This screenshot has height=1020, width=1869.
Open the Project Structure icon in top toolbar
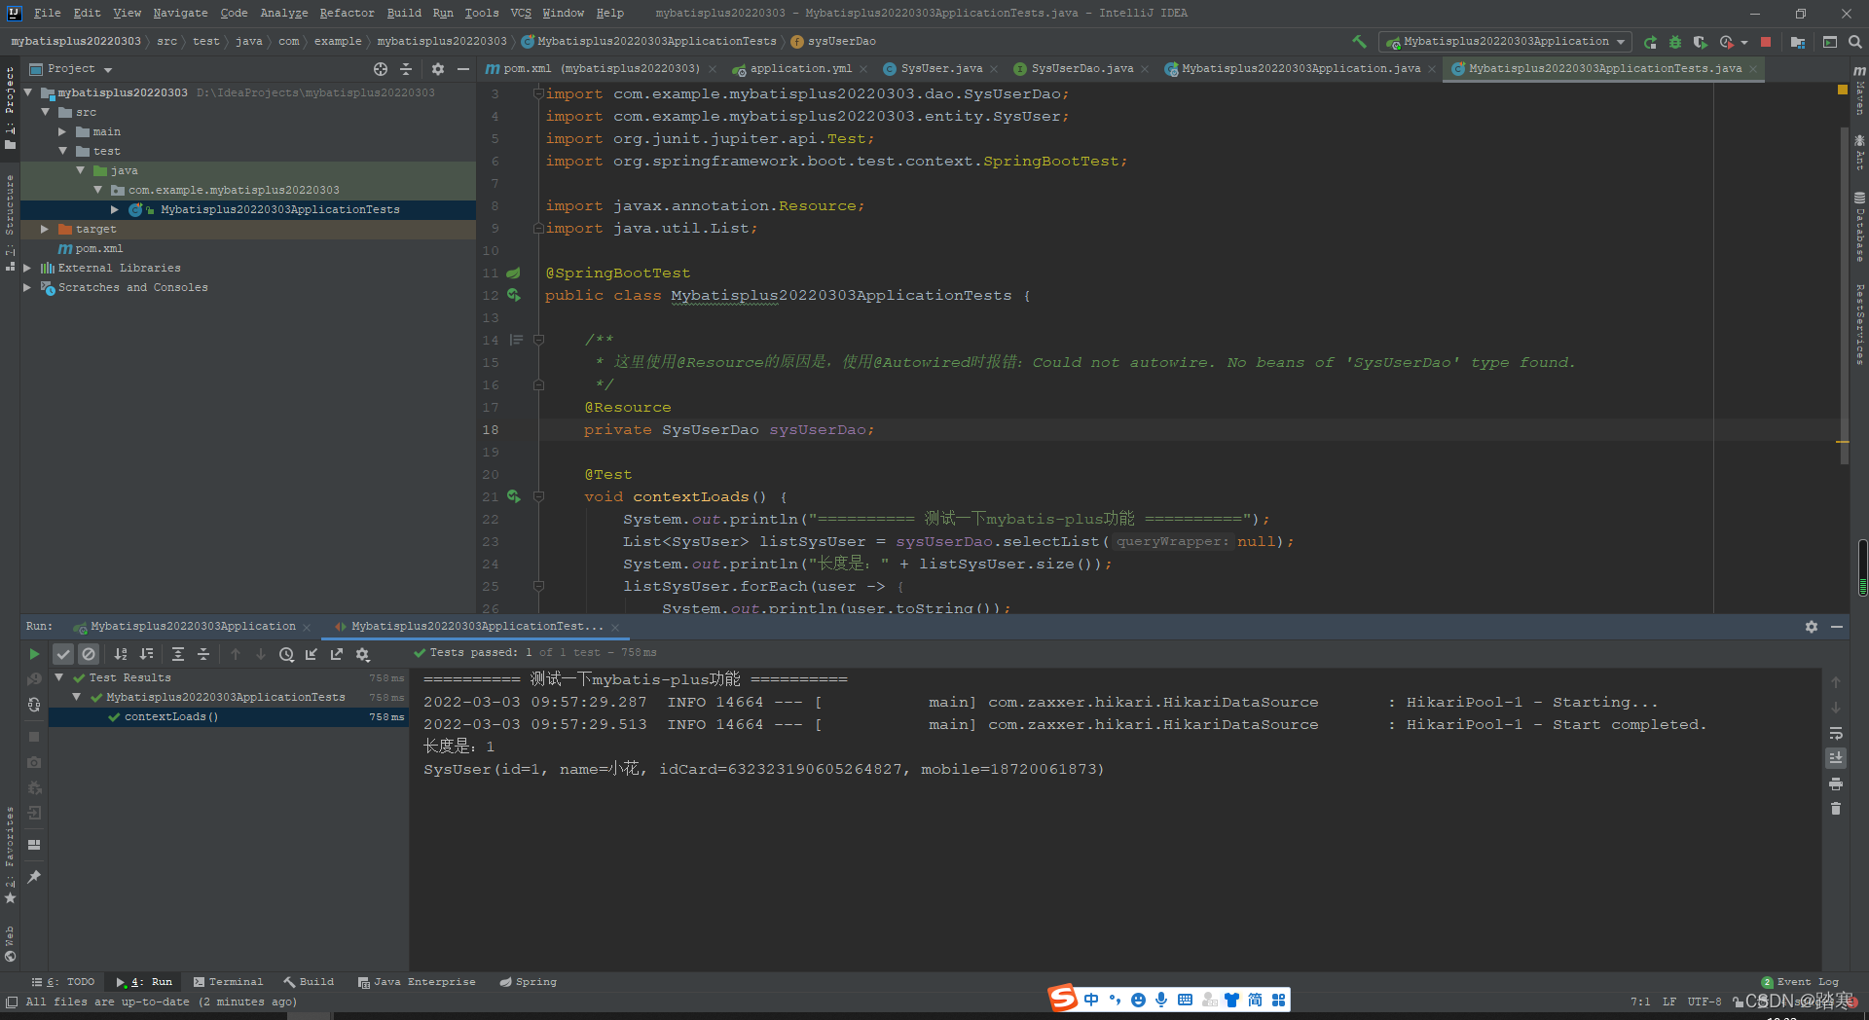[x=1798, y=42]
